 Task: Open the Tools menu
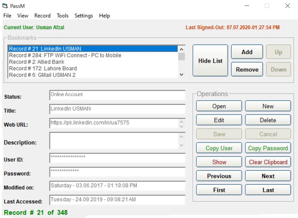coord(62,16)
